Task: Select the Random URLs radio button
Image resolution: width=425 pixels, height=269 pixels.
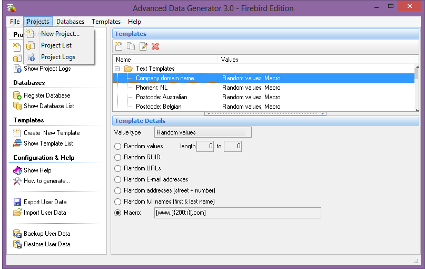Action: pos(117,169)
